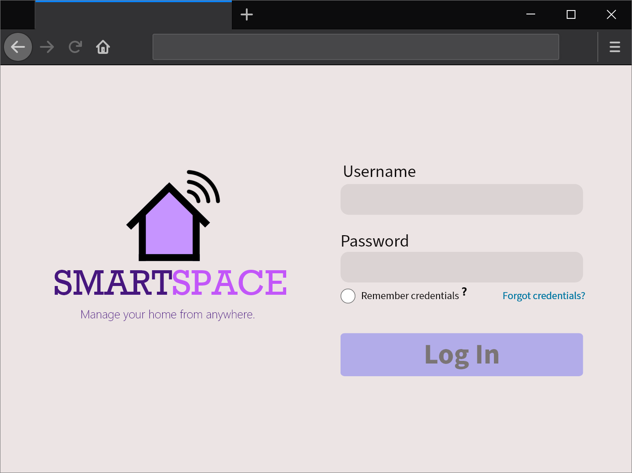Focus the Username input field
The image size is (632, 473).
click(x=462, y=200)
